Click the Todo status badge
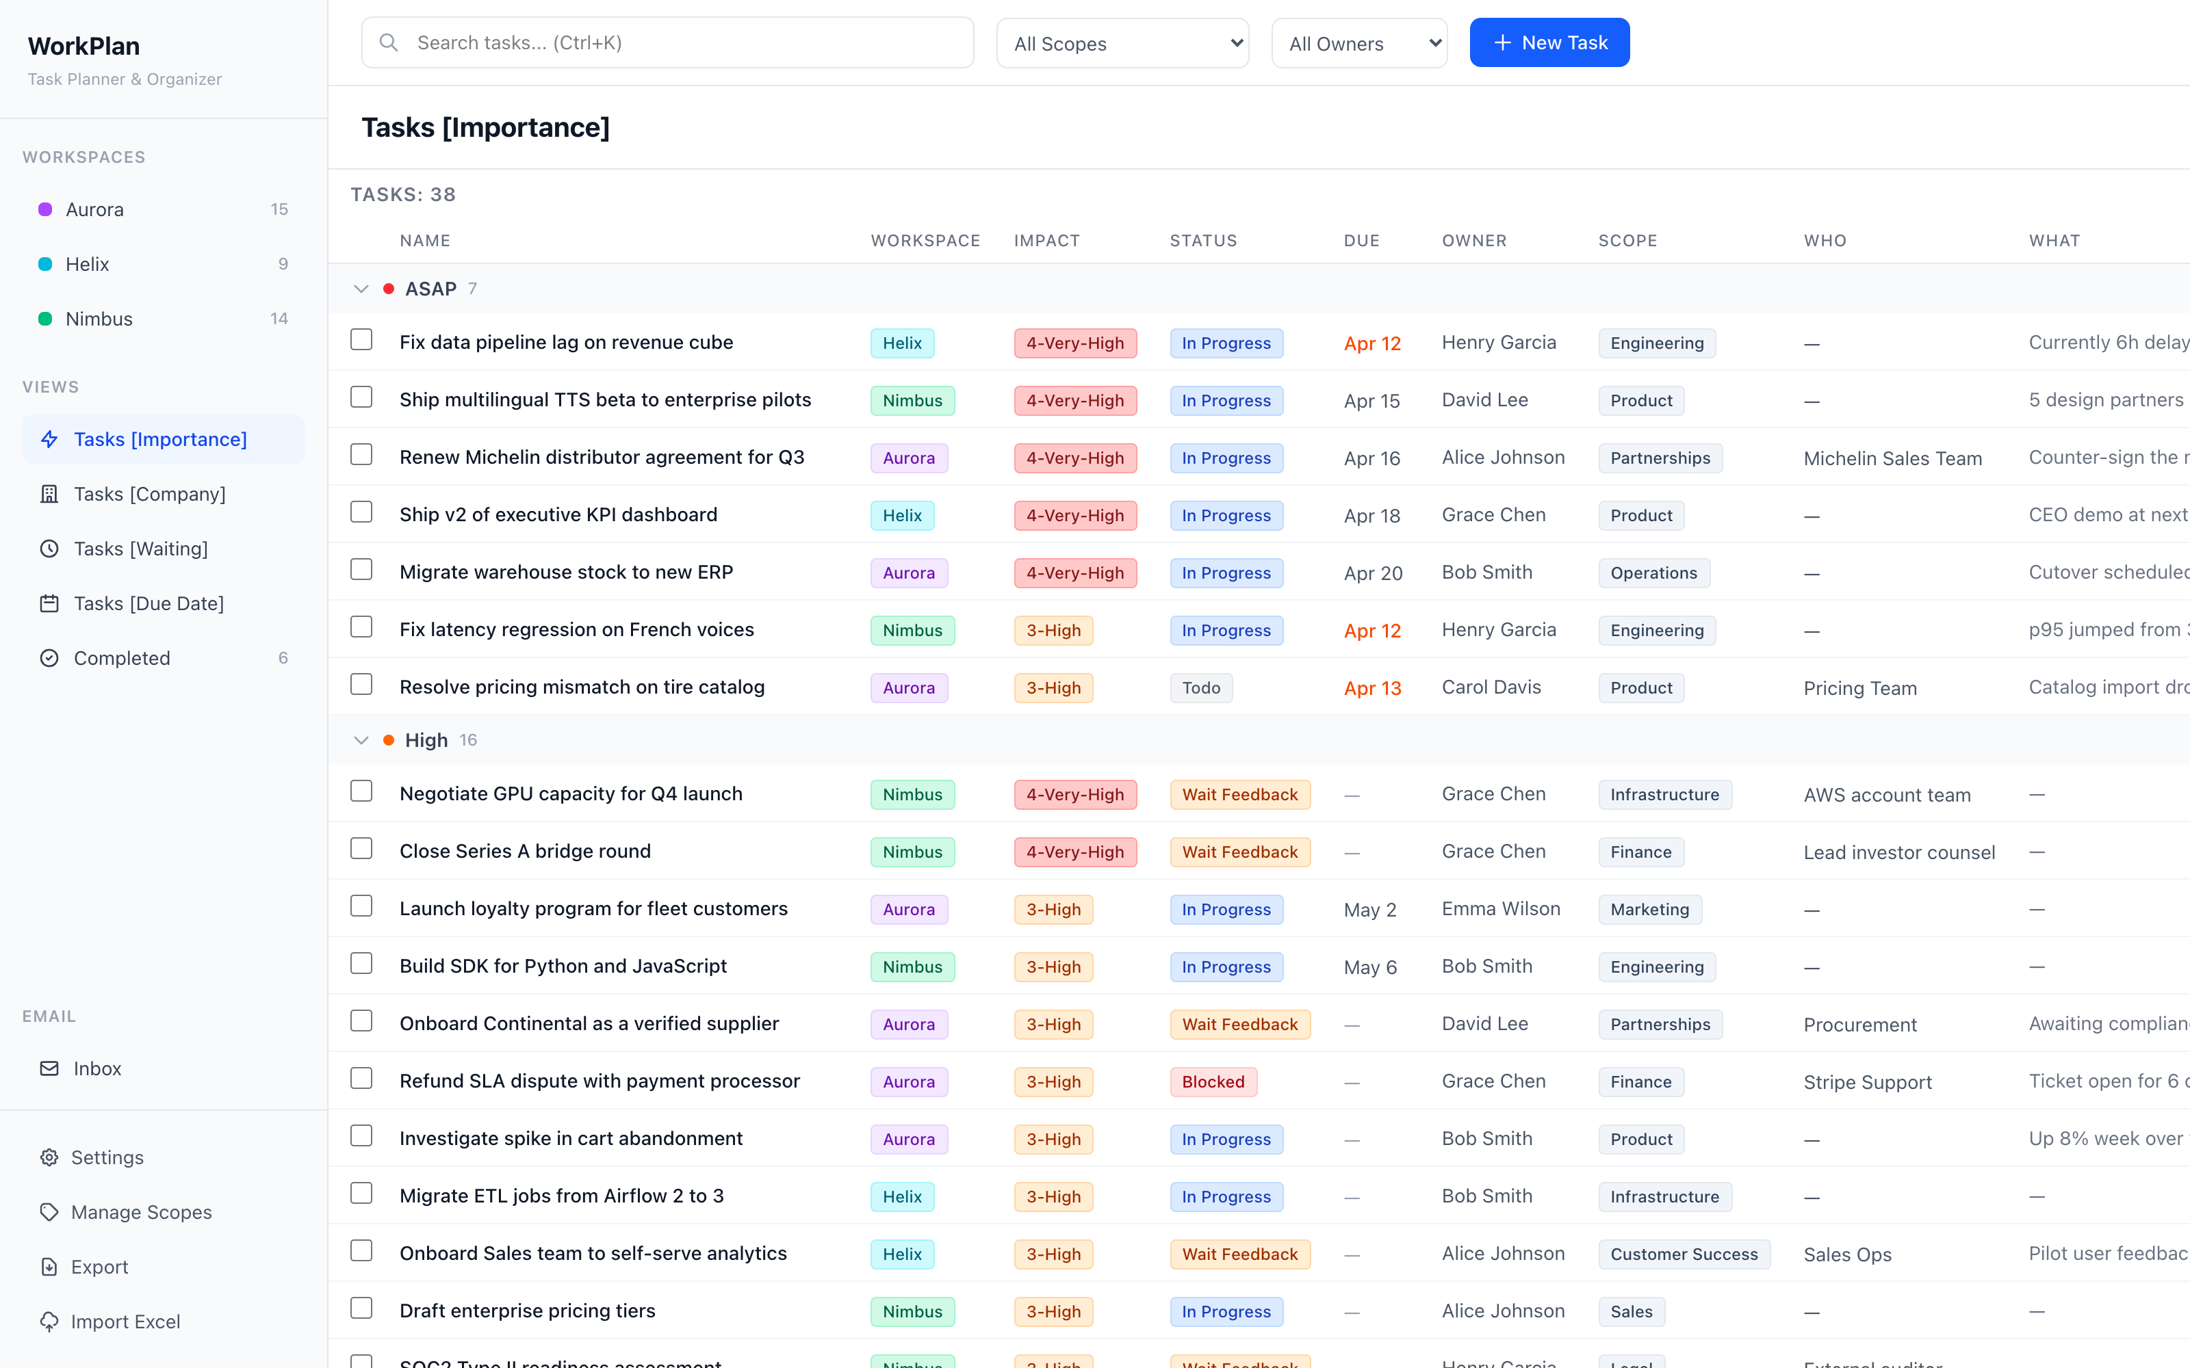 pyautogui.click(x=1201, y=687)
